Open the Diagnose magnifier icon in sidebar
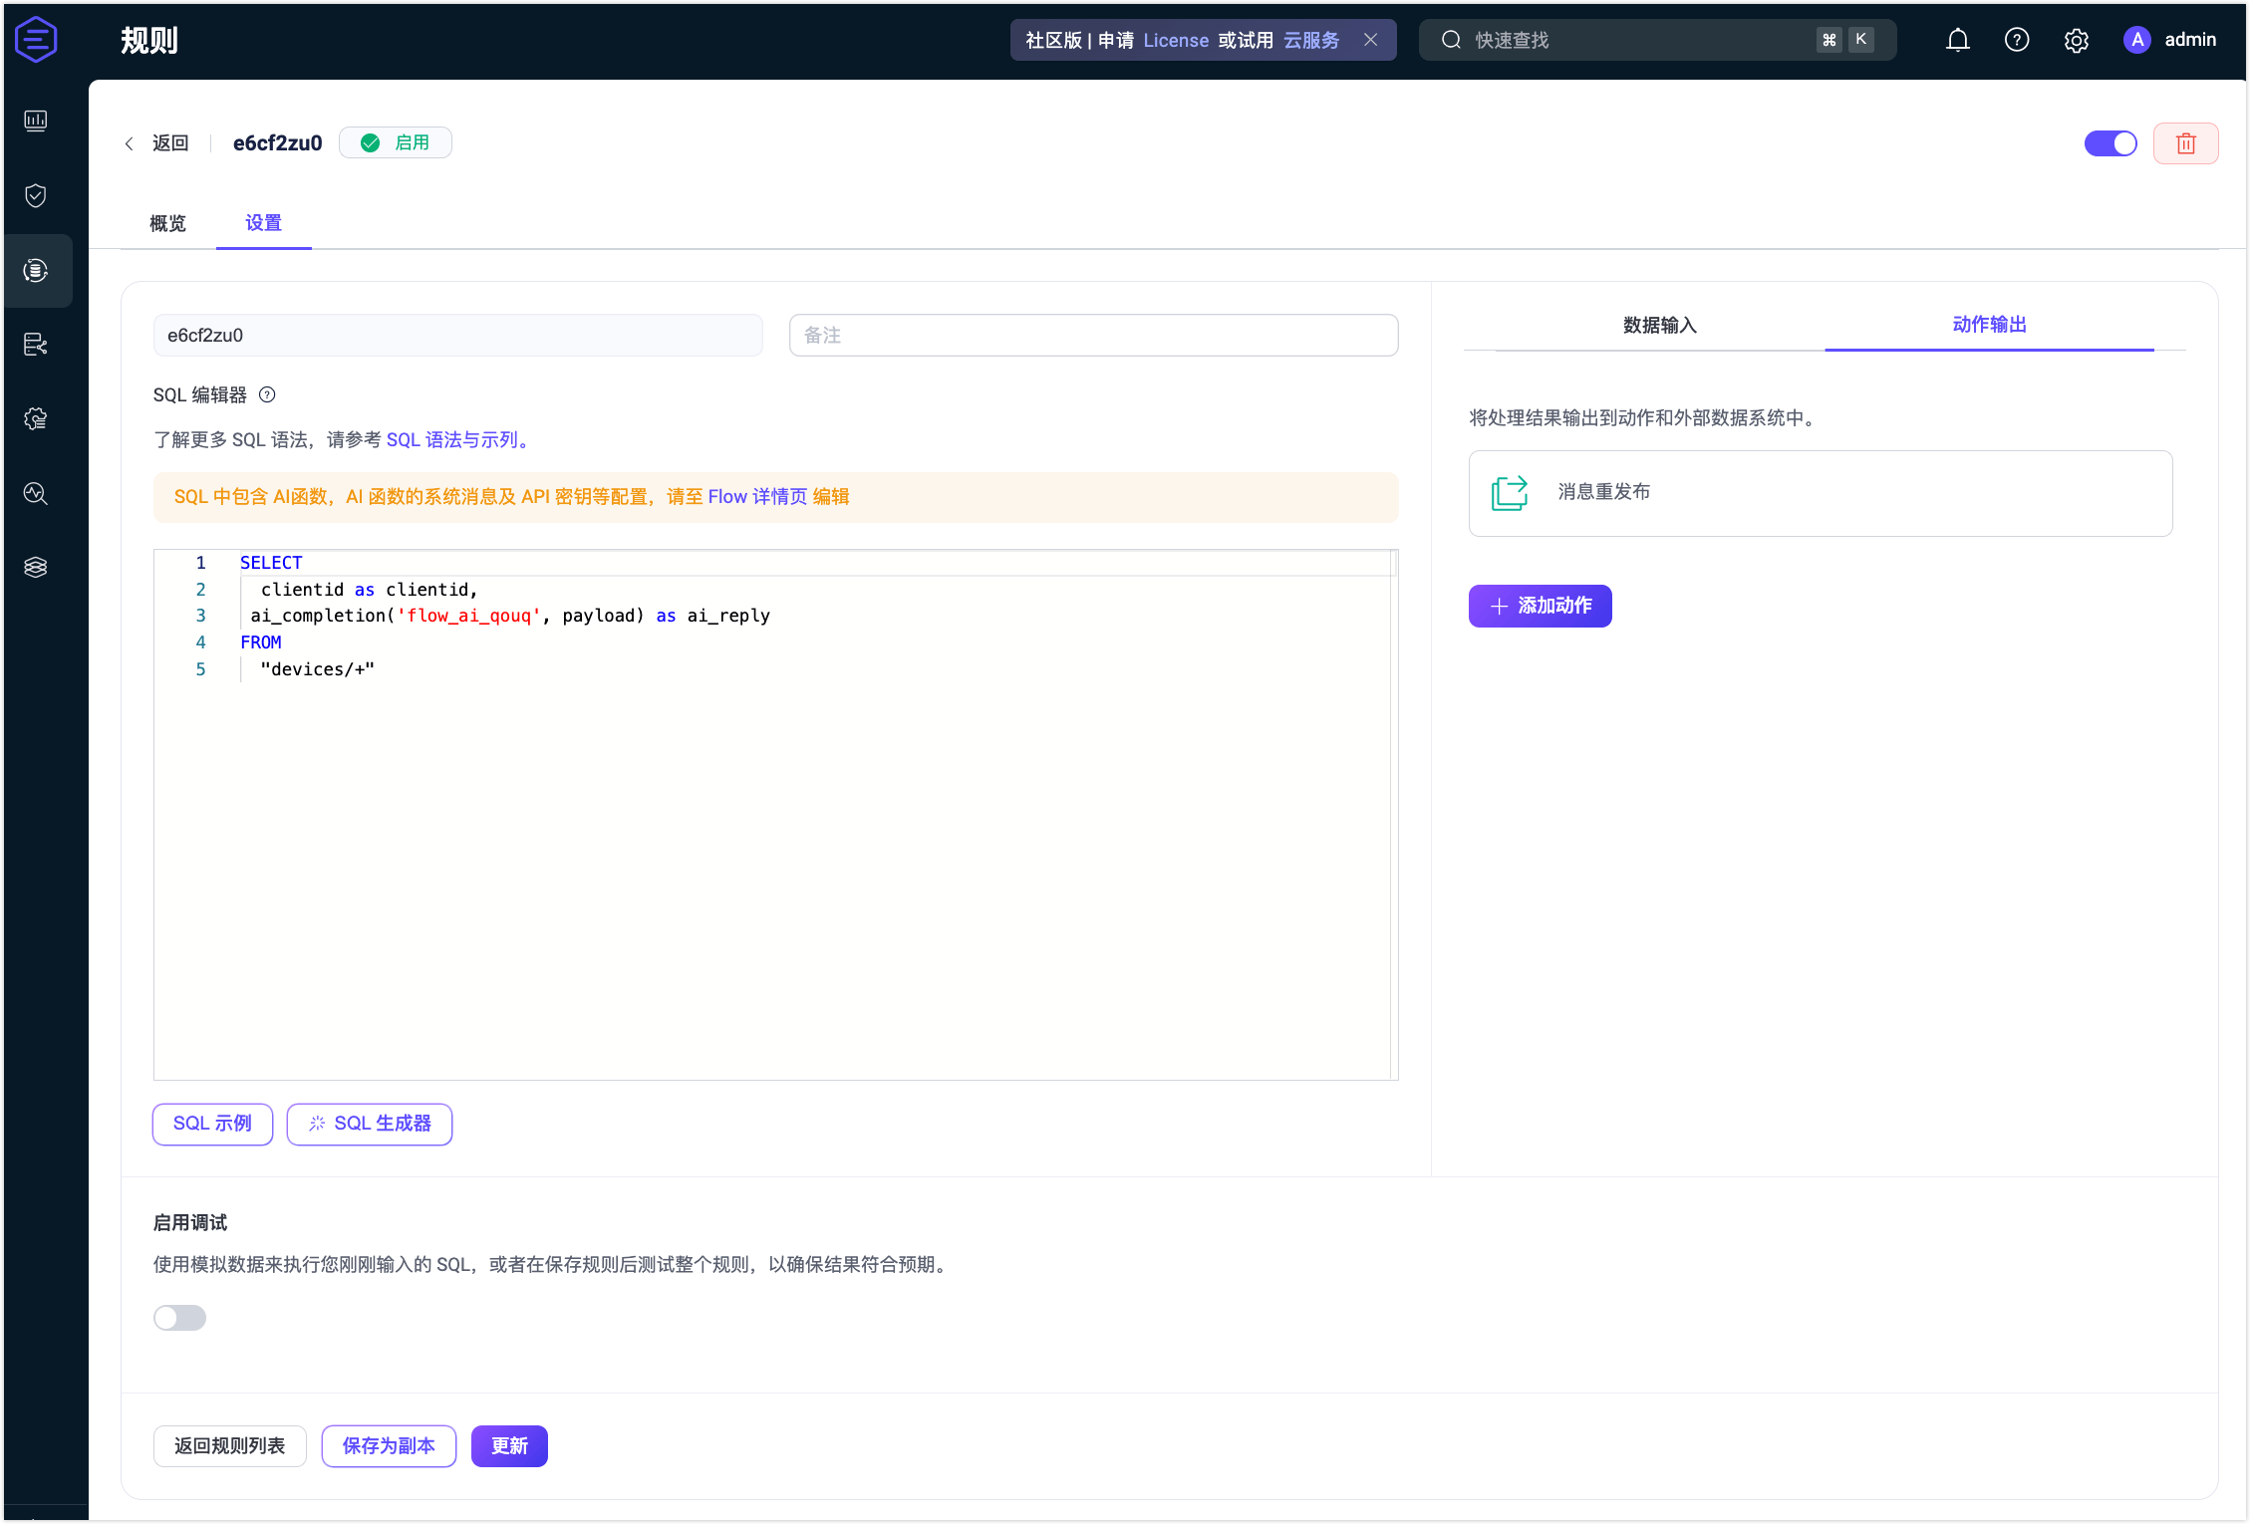Viewport: 2250px width, 1524px height. pyautogui.click(x=37, y=494)
